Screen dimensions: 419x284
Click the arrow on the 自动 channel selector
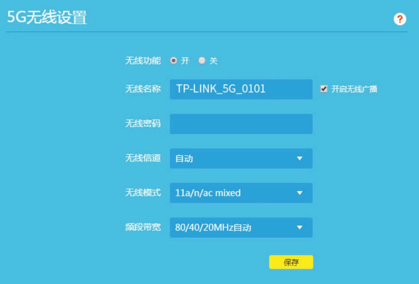pos(300,159)
